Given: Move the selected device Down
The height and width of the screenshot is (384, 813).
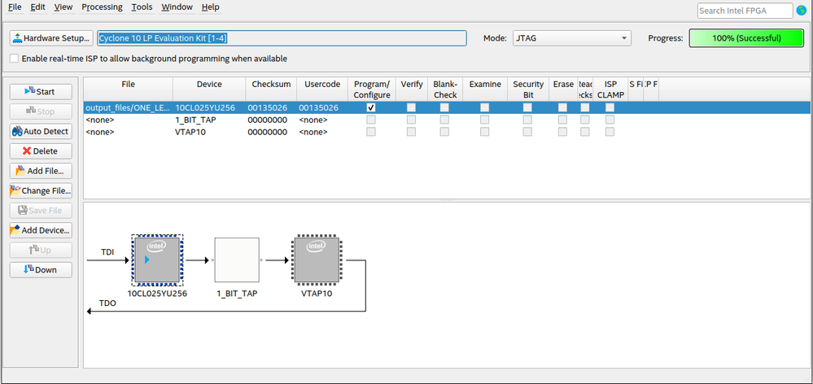Looking at the screenshot, I should coord(41,269).
